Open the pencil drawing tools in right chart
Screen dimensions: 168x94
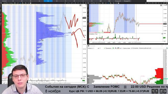[106, 3]
